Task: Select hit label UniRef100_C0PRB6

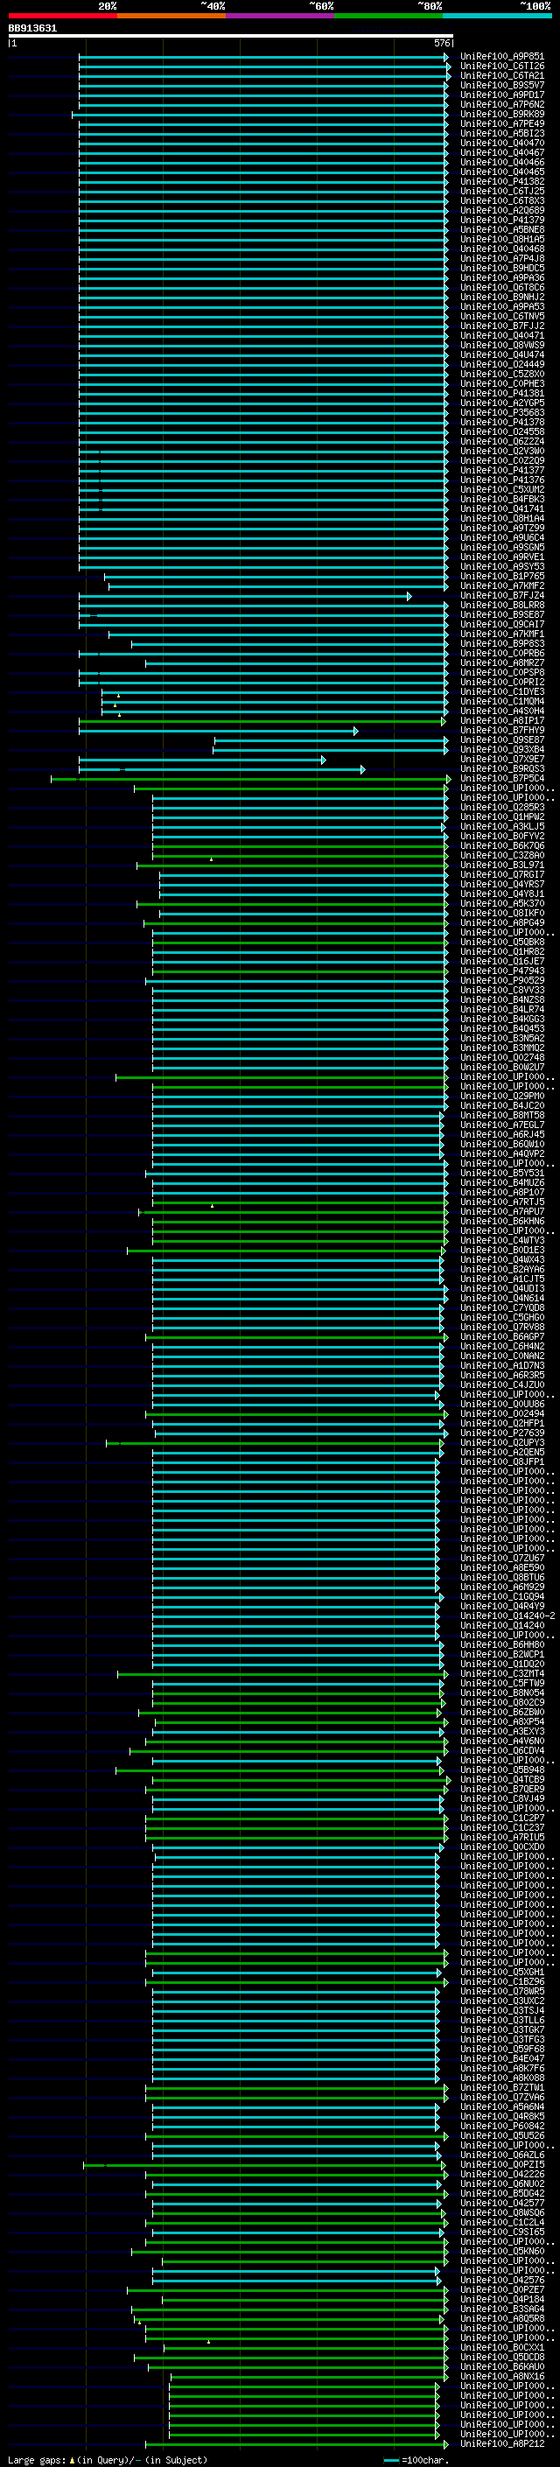Action: [501, 653]
